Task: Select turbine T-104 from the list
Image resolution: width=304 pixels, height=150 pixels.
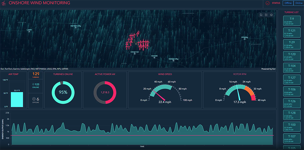Action: coord(292,68)
